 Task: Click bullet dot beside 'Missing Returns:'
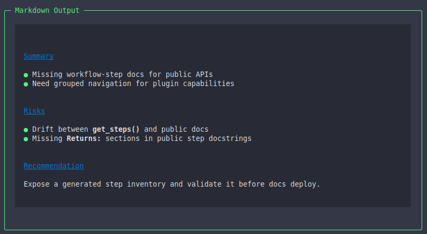[26, 139]
